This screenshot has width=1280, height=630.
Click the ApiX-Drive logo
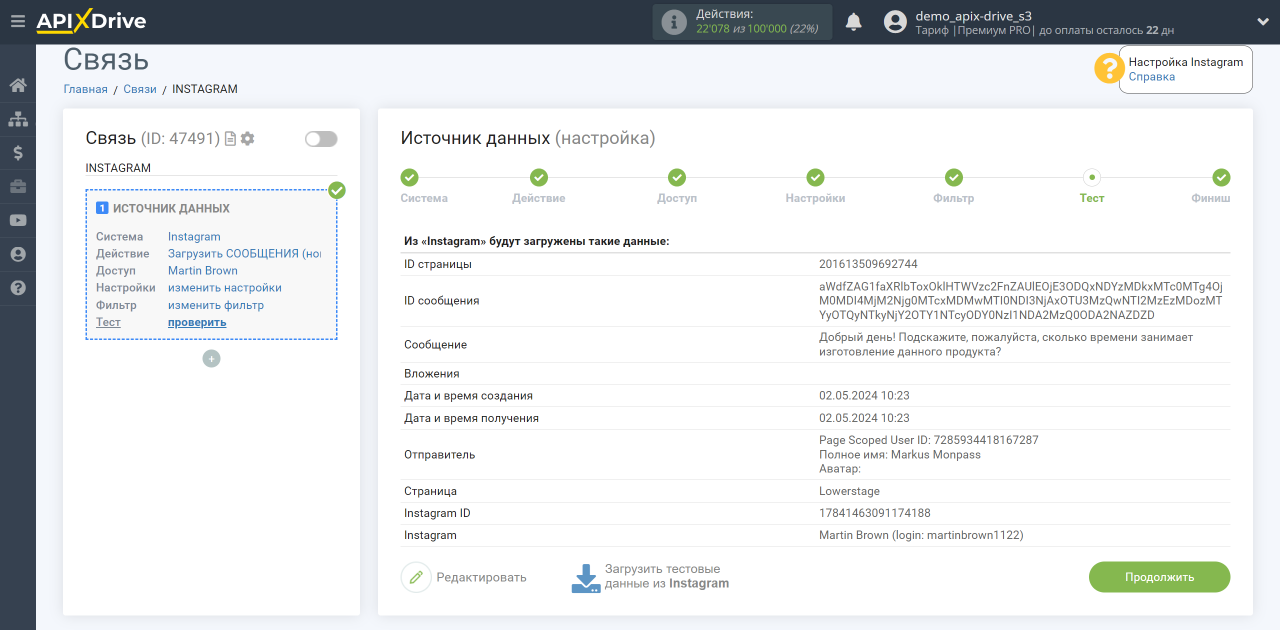click(91, 21)
